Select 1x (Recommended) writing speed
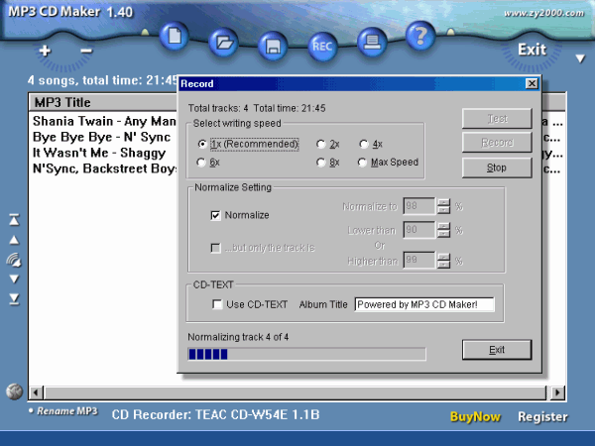The image size is (595, 446). tap(249, 144)
